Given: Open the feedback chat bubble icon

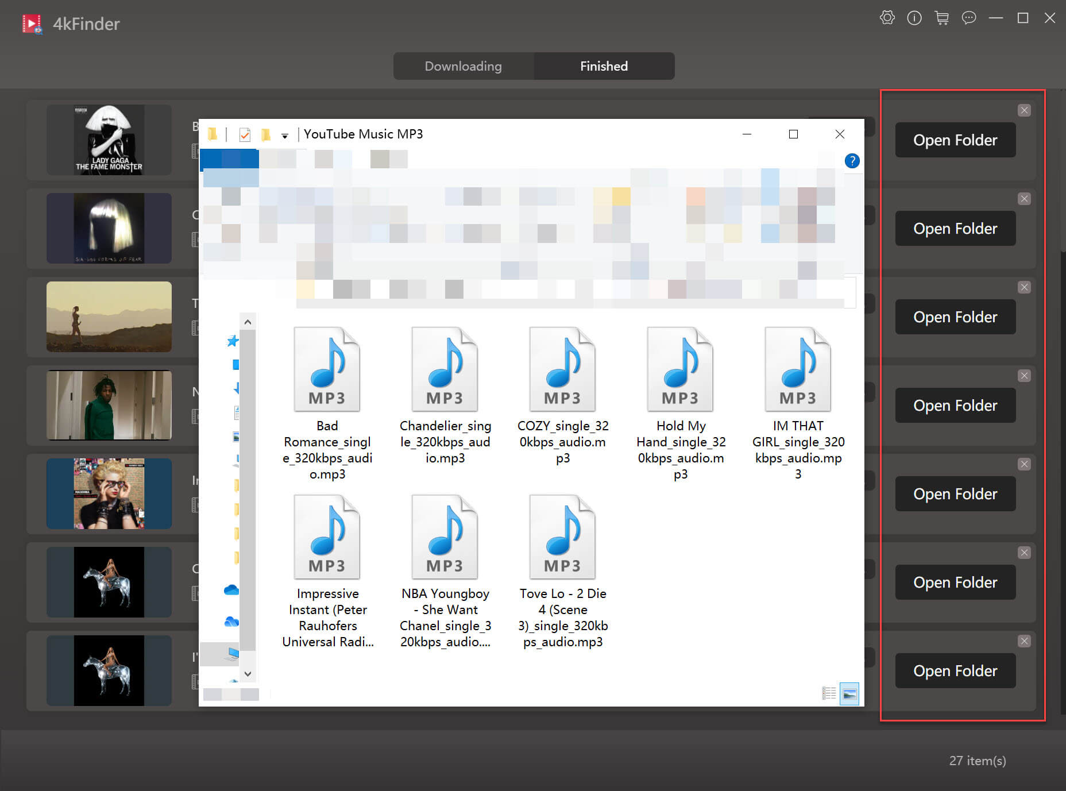Looking at the screenshot, I should coord(968,18).
